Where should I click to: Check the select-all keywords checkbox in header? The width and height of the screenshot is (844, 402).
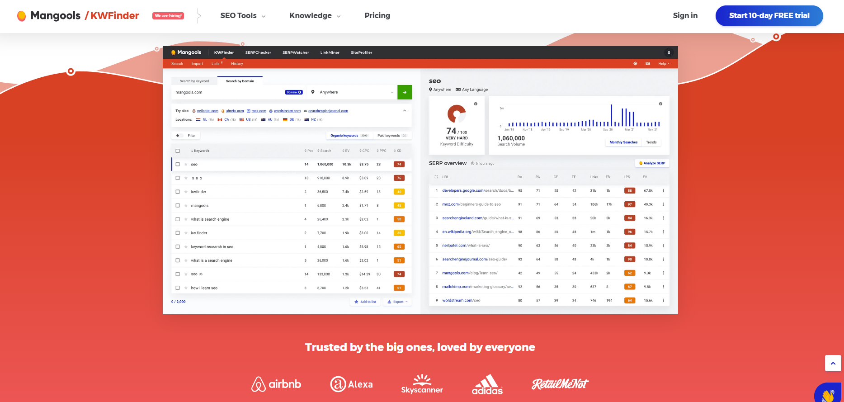pos(178,151)
